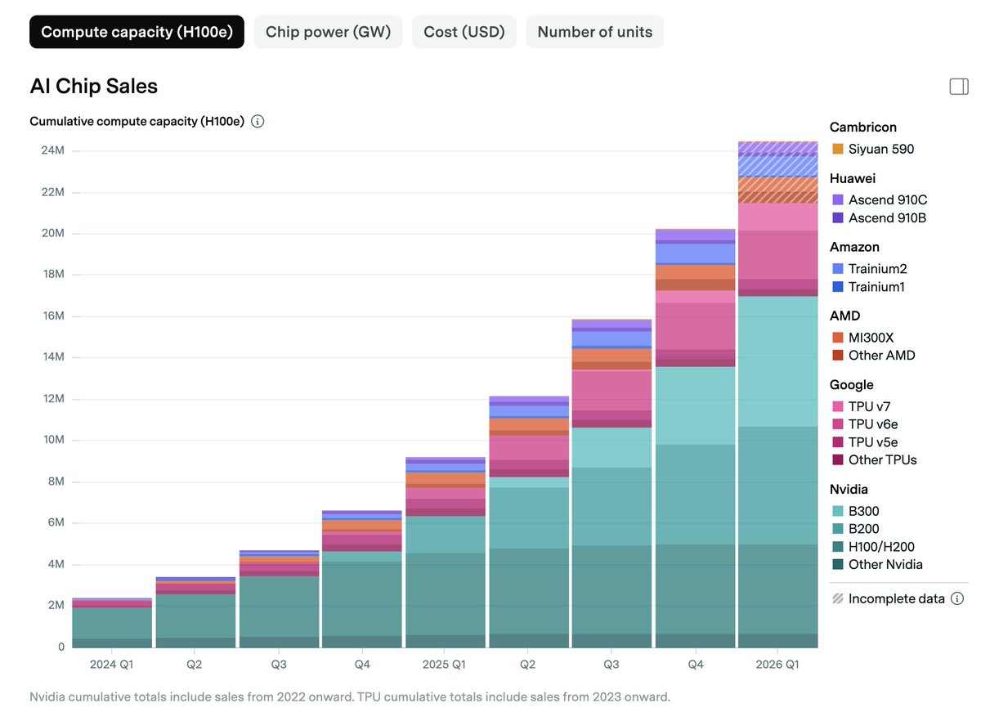Image resolution: width=981 pixels, height=712 pixels.
Task: Toggle TPU v6e legend swatch
Action: [837, 423]
